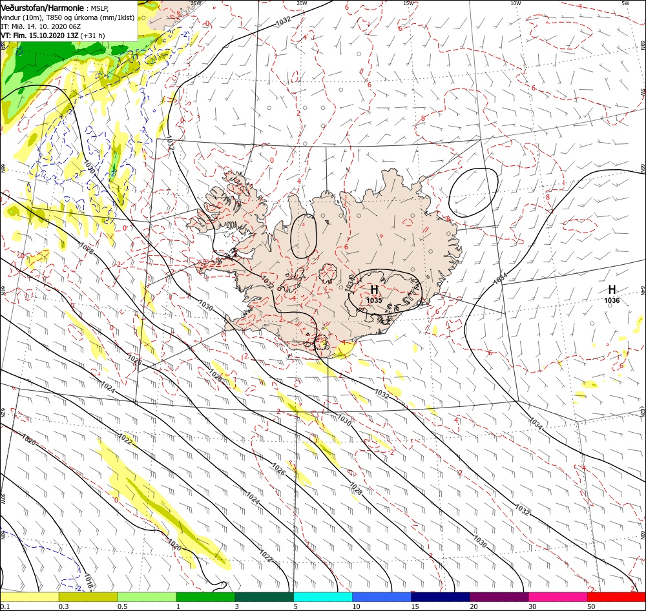Click the green 1 mm legend swatch

pos(205,597)
